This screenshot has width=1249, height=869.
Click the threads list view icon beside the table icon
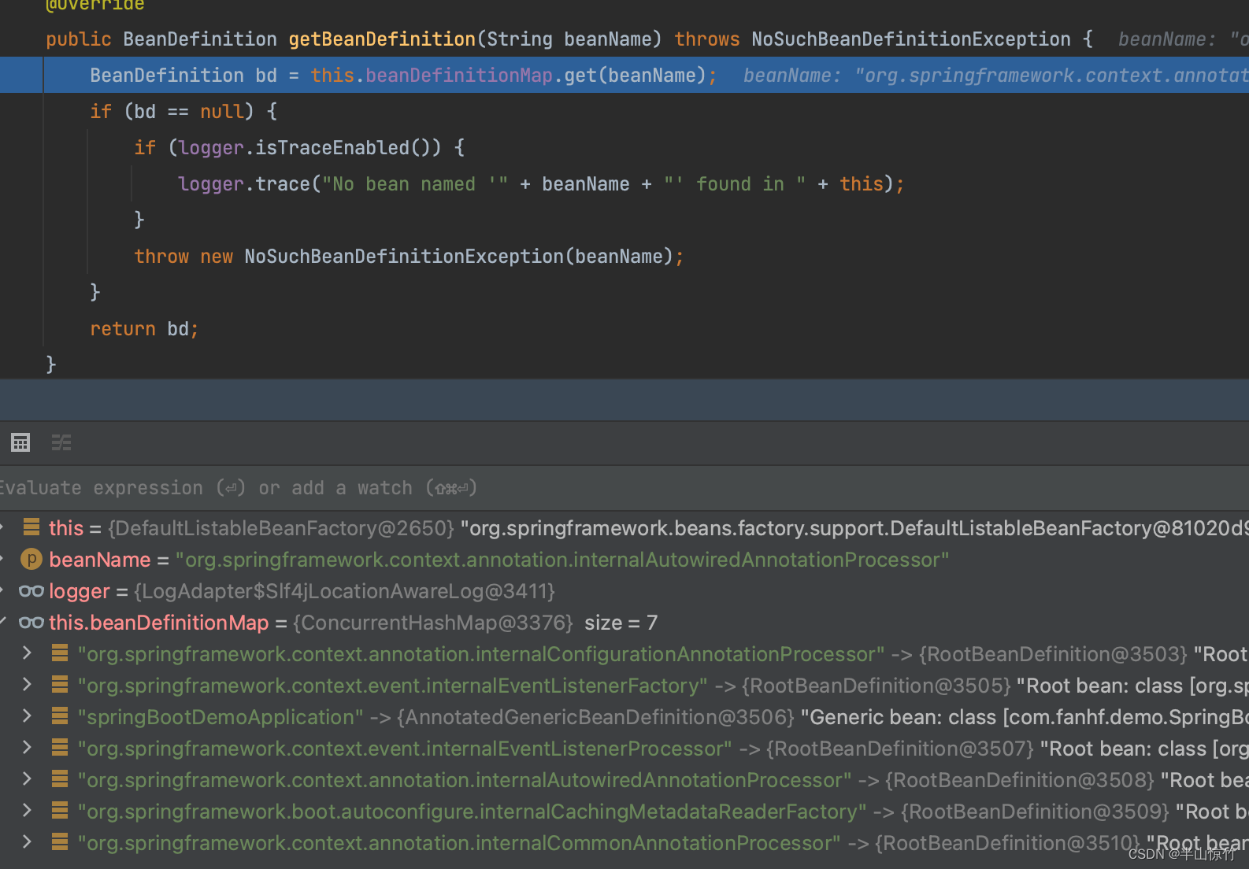(x=61, y=442)
